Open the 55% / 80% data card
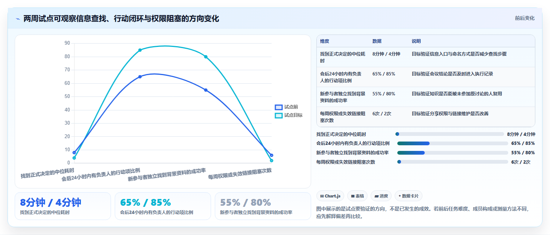 (x=263, y=206)
